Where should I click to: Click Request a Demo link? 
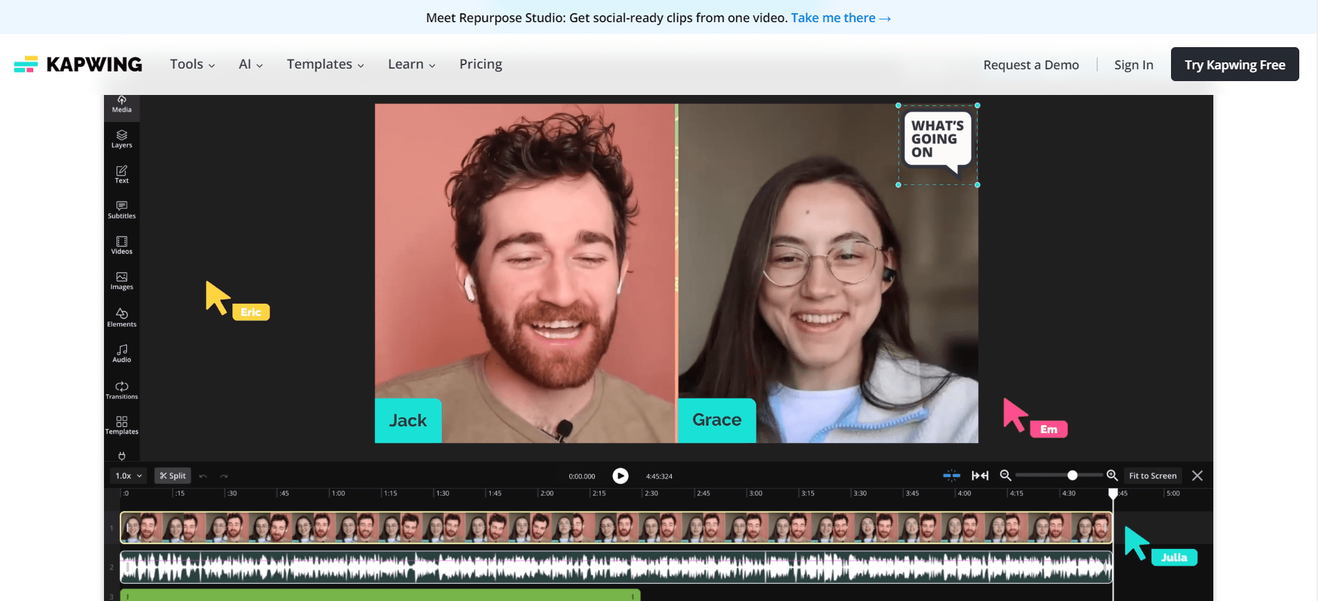[1031, 64]
